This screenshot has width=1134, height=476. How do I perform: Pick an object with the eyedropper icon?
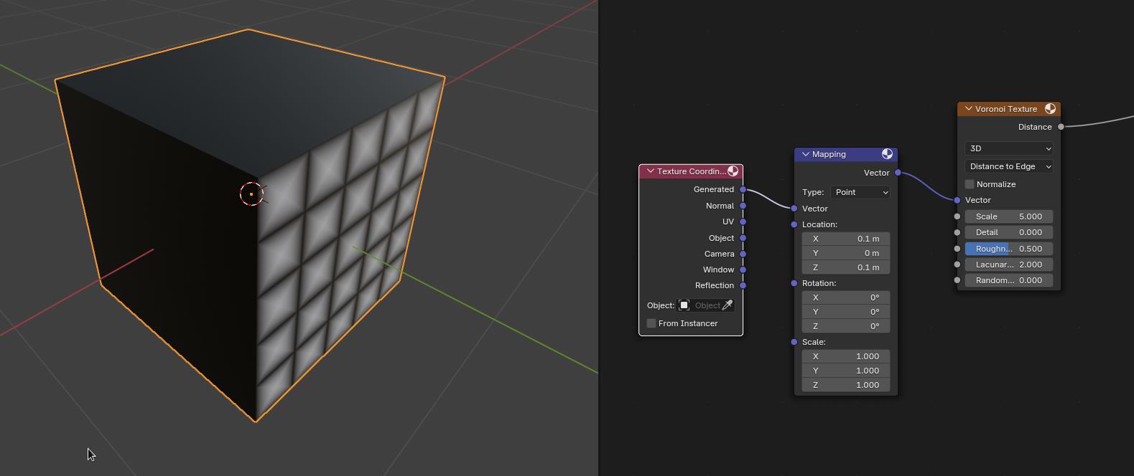click(728, 305)
